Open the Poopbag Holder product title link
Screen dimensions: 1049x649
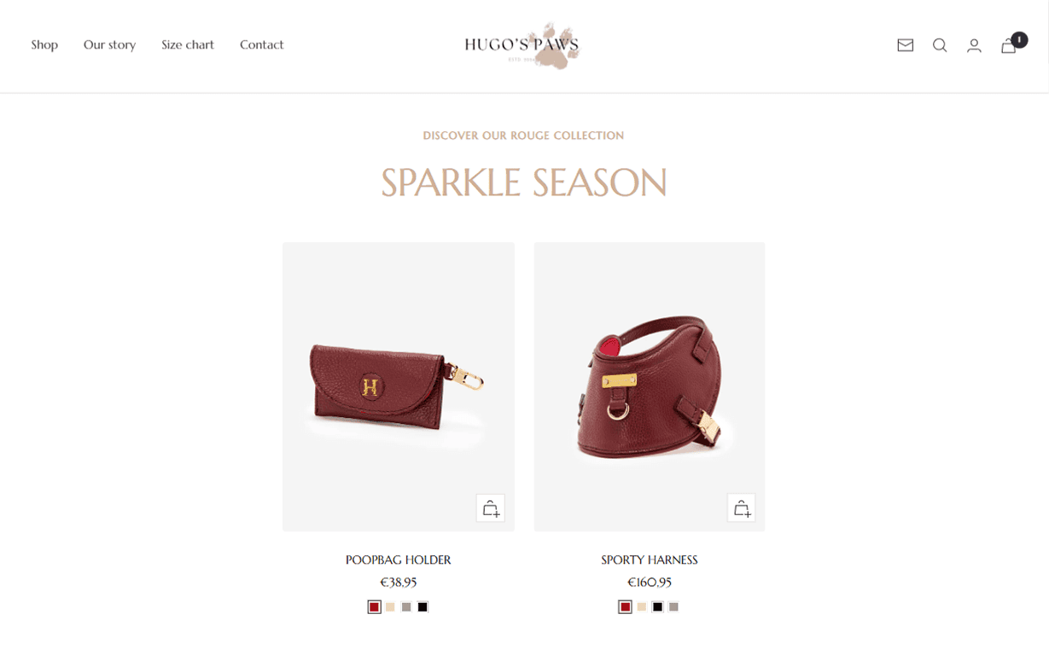[399, 560]
